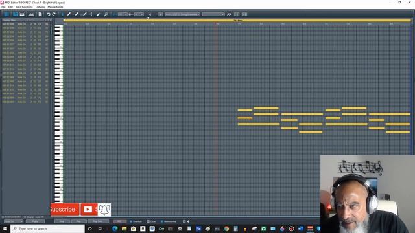Click the Apply button under the event list
This screenshot has width=415, height=233.
[35, 221]
